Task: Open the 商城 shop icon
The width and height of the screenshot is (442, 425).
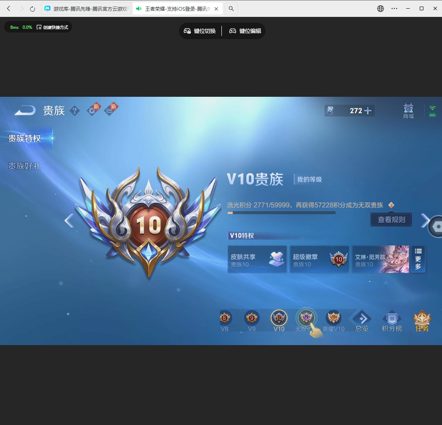Action: click(408, 110)
